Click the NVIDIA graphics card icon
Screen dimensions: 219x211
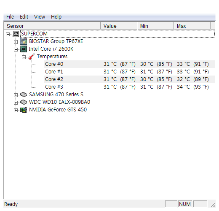pyautogui.click(x=24, y=110)
